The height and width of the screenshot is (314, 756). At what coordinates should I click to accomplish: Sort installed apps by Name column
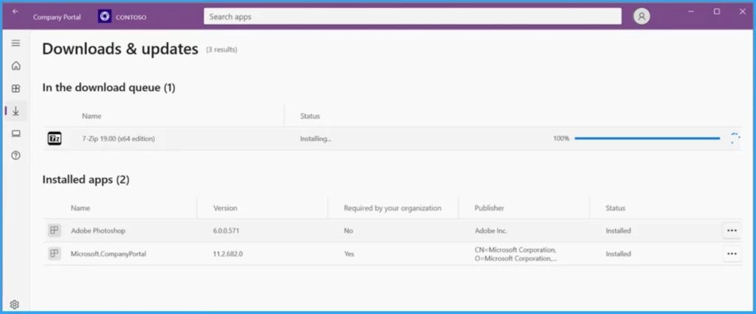tap(80, 209)
